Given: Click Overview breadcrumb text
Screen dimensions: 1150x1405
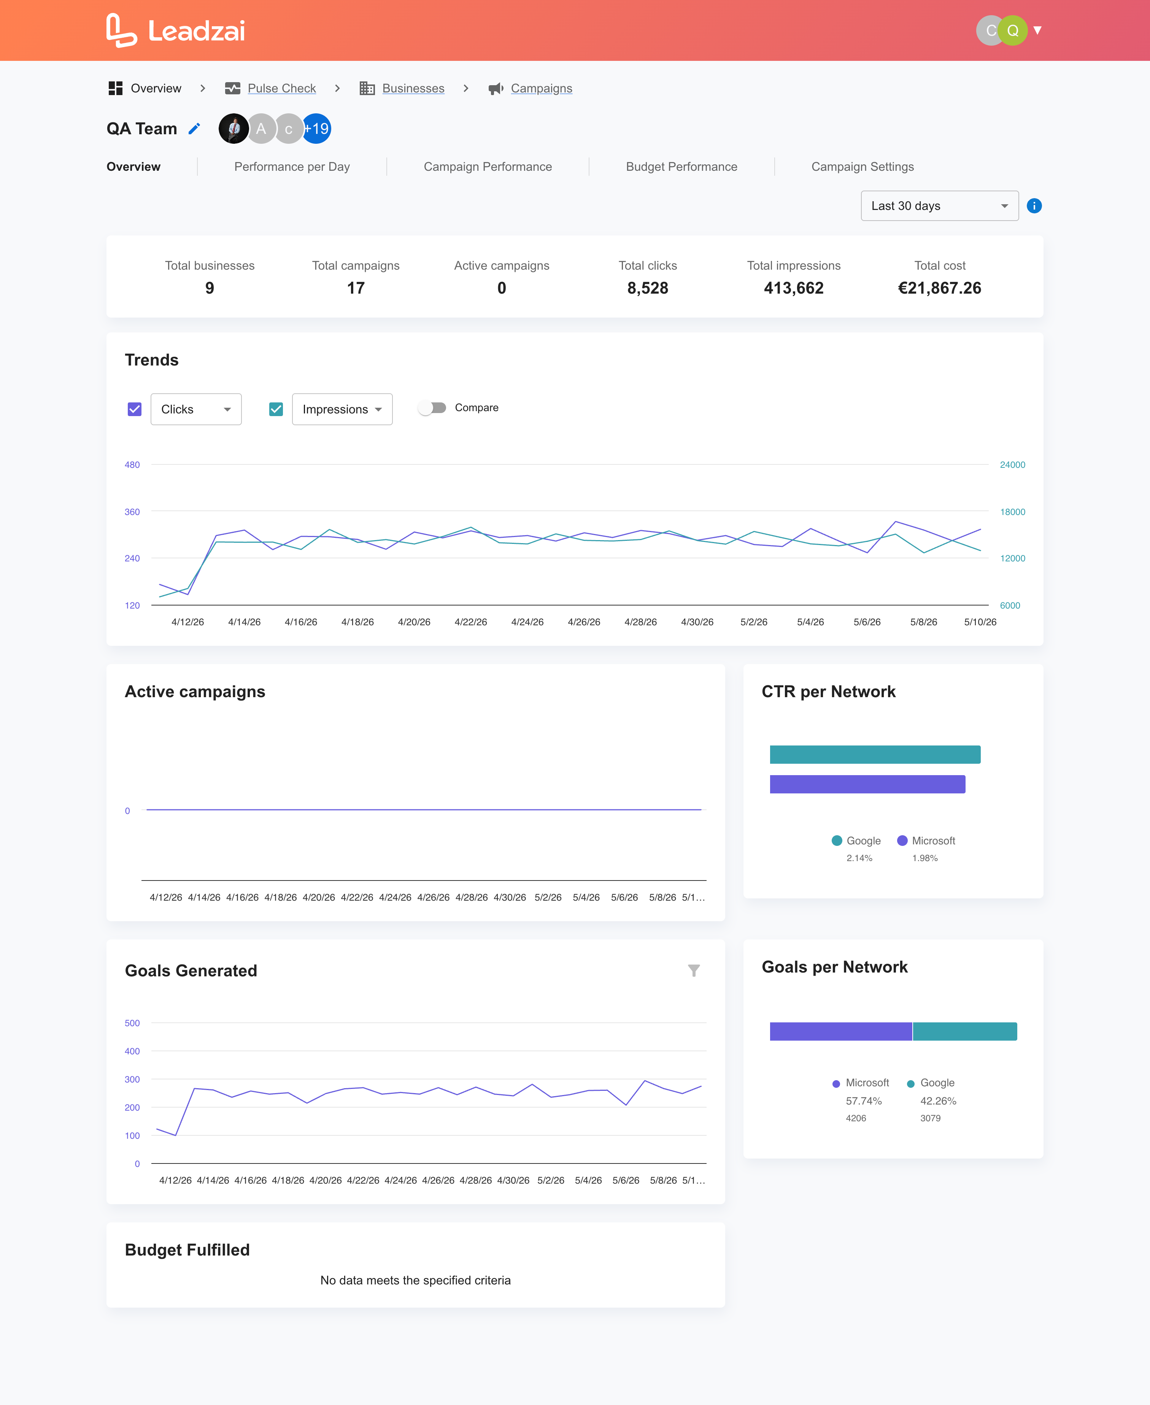Looking at the screenshot, I should (x=156, y=88).
